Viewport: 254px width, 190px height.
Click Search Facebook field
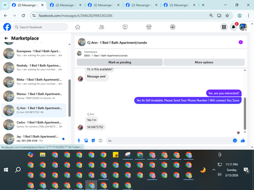[x=41, y=27]
